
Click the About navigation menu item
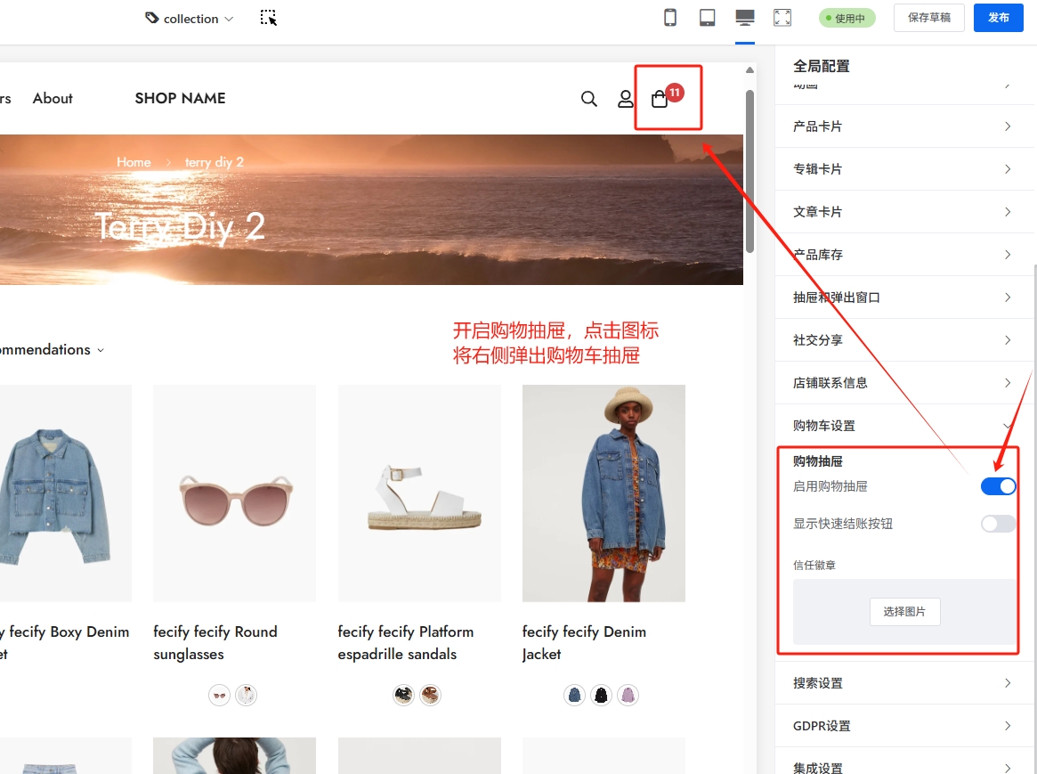pos(53,99)
